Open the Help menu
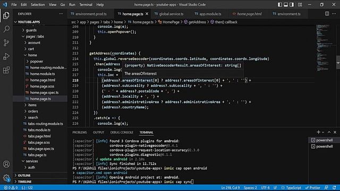Image resolution: width=340 pixels, height=191 pixels. coord(100,5)
